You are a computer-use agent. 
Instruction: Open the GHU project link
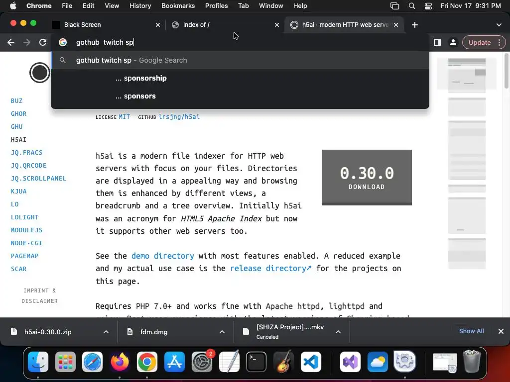click(x=16, y=127)
